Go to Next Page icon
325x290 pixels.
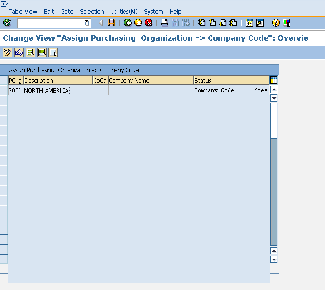click(x=223, y=23)
